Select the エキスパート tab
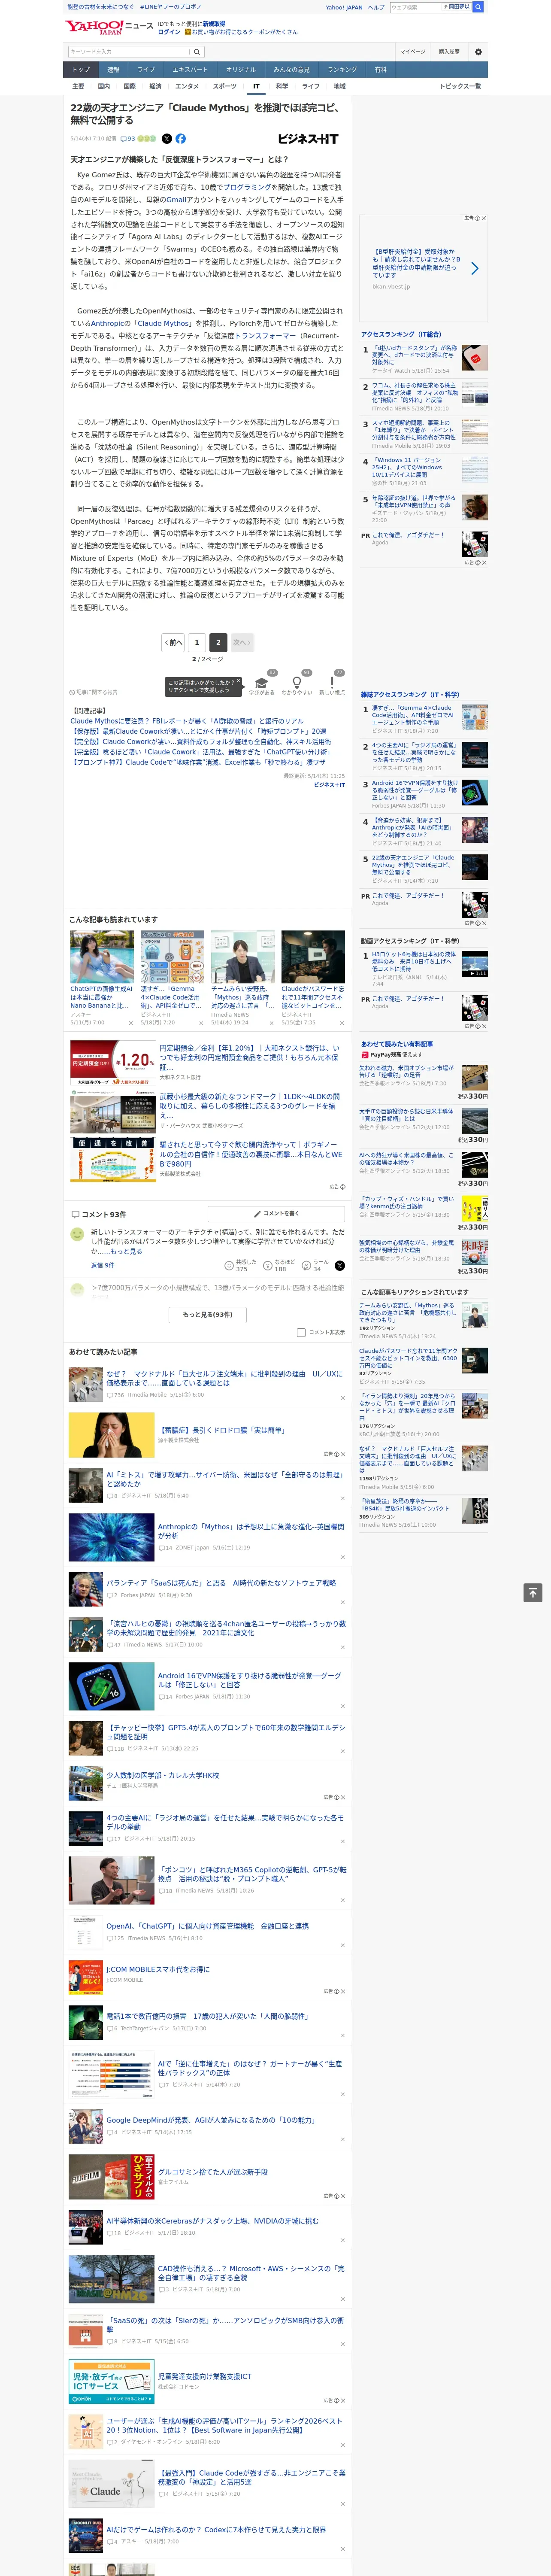The width and height of the screenshot is (551, 2576). tap(190, 70)
